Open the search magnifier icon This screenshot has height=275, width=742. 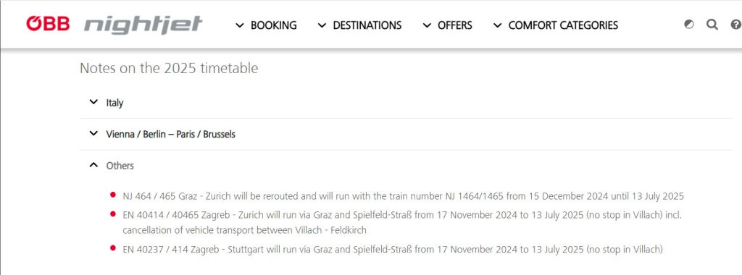(712, 24)
